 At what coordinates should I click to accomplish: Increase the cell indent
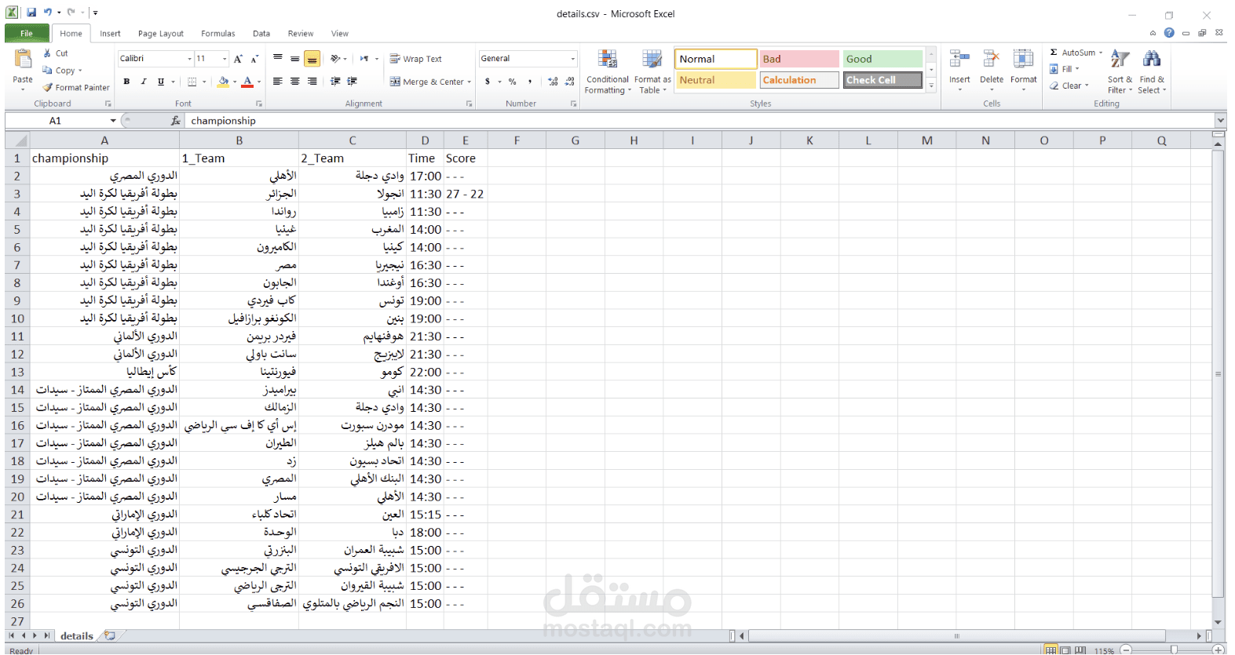[353, 82]
